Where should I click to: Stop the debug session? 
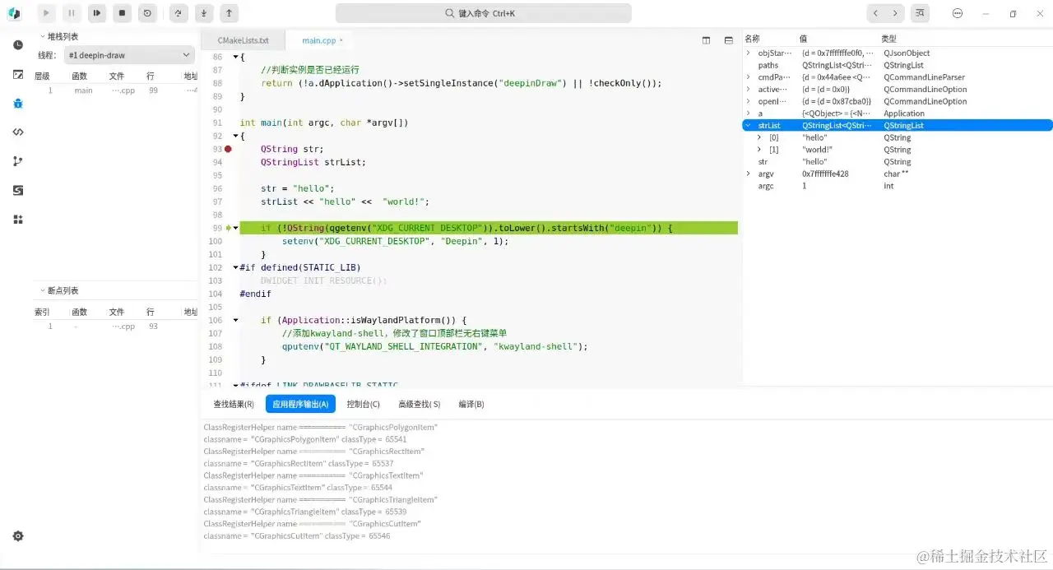coord(122,13)
